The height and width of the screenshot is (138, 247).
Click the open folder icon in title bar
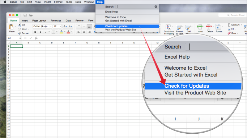tap(31, 15)
